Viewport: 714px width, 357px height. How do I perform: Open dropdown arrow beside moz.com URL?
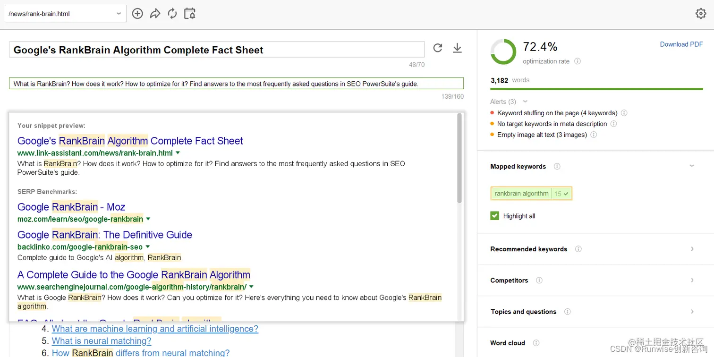tap(148, 219)
